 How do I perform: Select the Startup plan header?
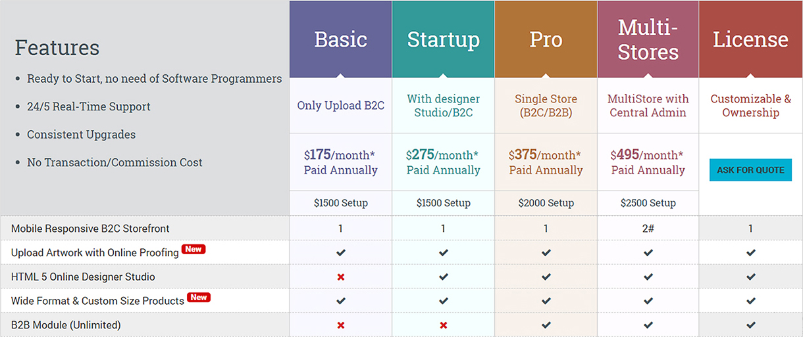(x=444, y=39)
